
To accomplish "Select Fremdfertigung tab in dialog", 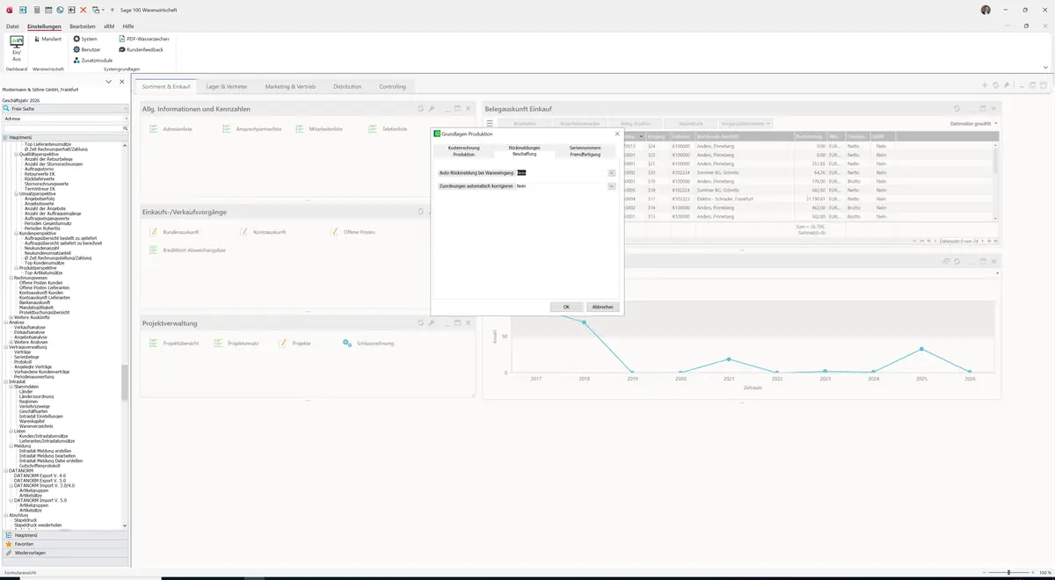I will tap(585, 154).
